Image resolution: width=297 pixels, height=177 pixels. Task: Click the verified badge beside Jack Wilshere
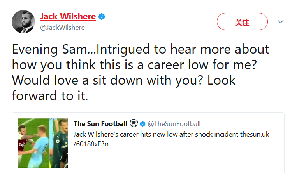(x=102, y=17)
